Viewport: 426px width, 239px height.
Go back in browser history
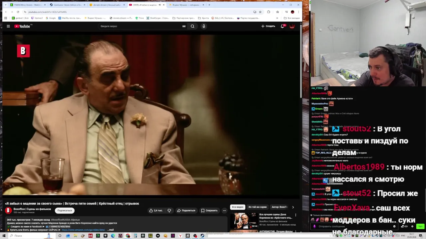tap(6, 12)
